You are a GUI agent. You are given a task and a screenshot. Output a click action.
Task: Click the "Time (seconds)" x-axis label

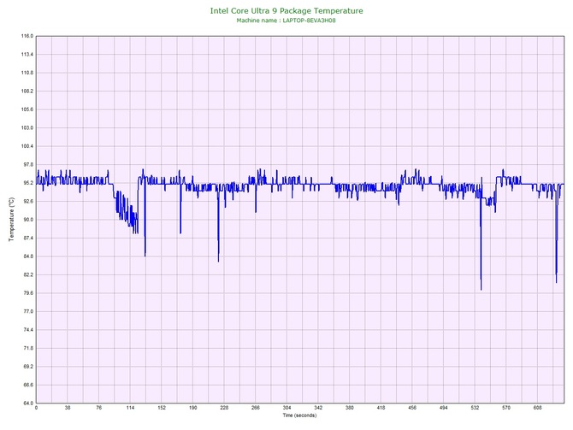coord(299,415)
